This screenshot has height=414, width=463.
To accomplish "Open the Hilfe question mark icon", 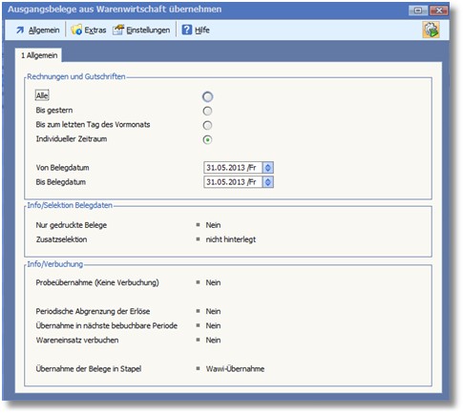I will tap(187, 30).
